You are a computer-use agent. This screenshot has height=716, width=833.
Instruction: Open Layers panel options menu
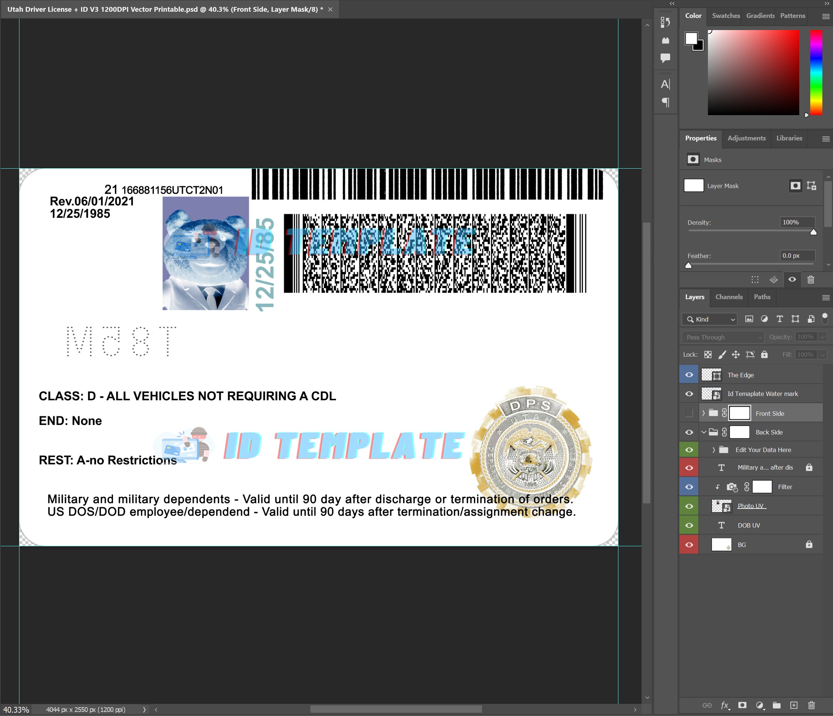coord(826,298)
